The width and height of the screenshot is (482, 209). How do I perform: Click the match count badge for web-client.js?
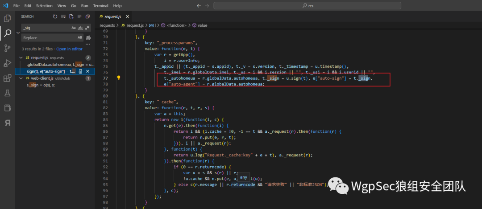pos(88,78)
